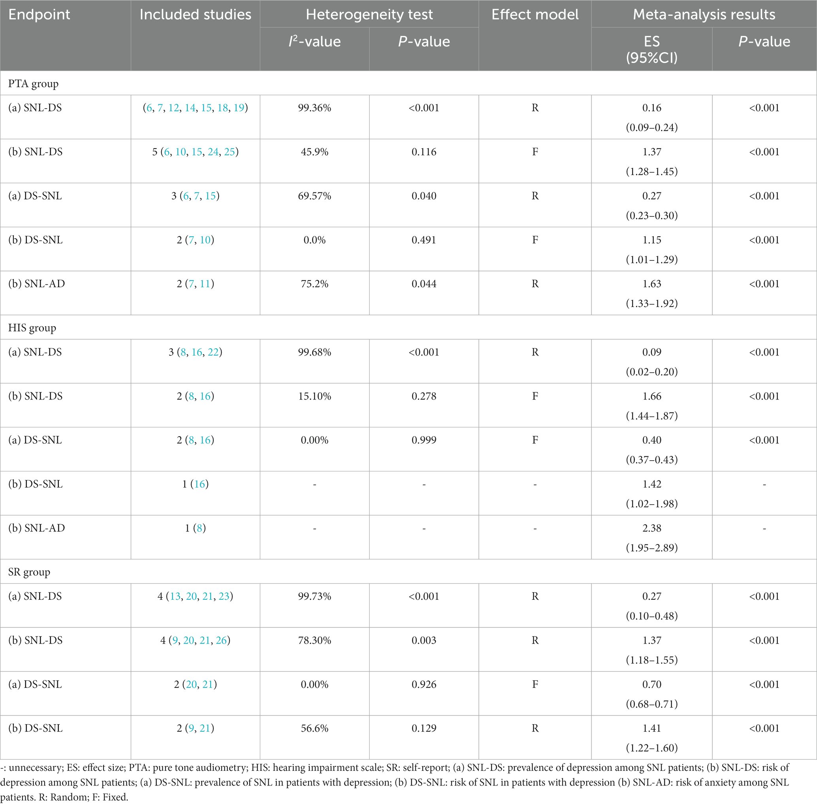This screenshot has width=817, height=804.
Task: Click the (1.28–1.45) confidence interval
Action: click(x=651, y=171)
